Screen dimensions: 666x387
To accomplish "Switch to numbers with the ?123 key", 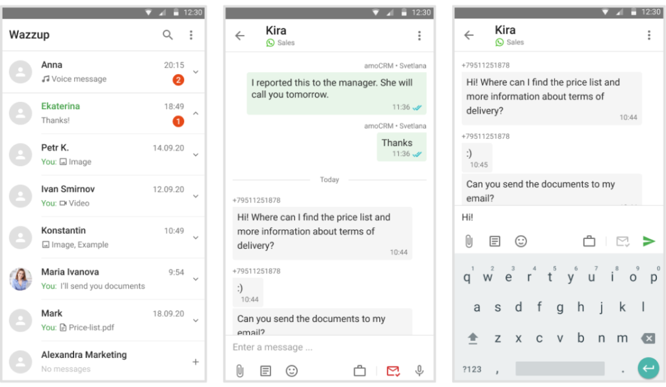I will 472,369.
